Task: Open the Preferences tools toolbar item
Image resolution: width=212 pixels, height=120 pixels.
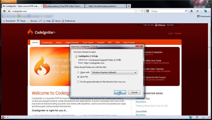Action: (68, 21)
